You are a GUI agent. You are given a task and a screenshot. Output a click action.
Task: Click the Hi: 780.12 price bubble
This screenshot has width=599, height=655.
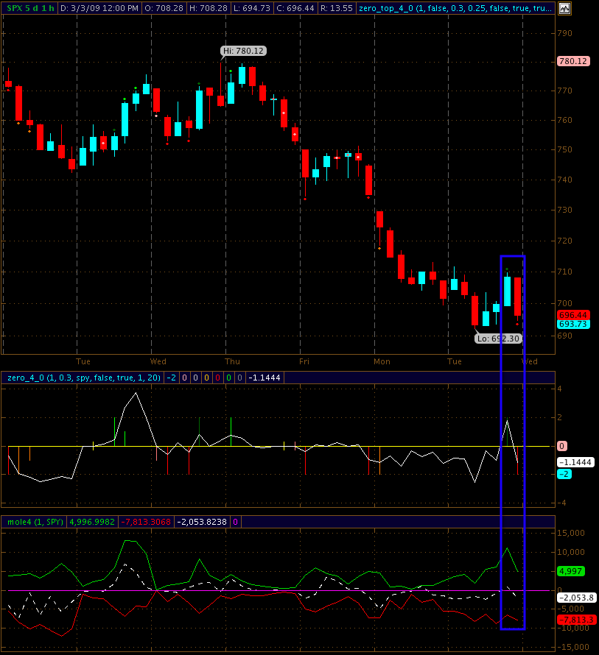(243, 51)
